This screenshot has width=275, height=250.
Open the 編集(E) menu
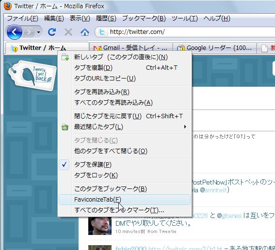pyautogui.click(x=54, y=18)
